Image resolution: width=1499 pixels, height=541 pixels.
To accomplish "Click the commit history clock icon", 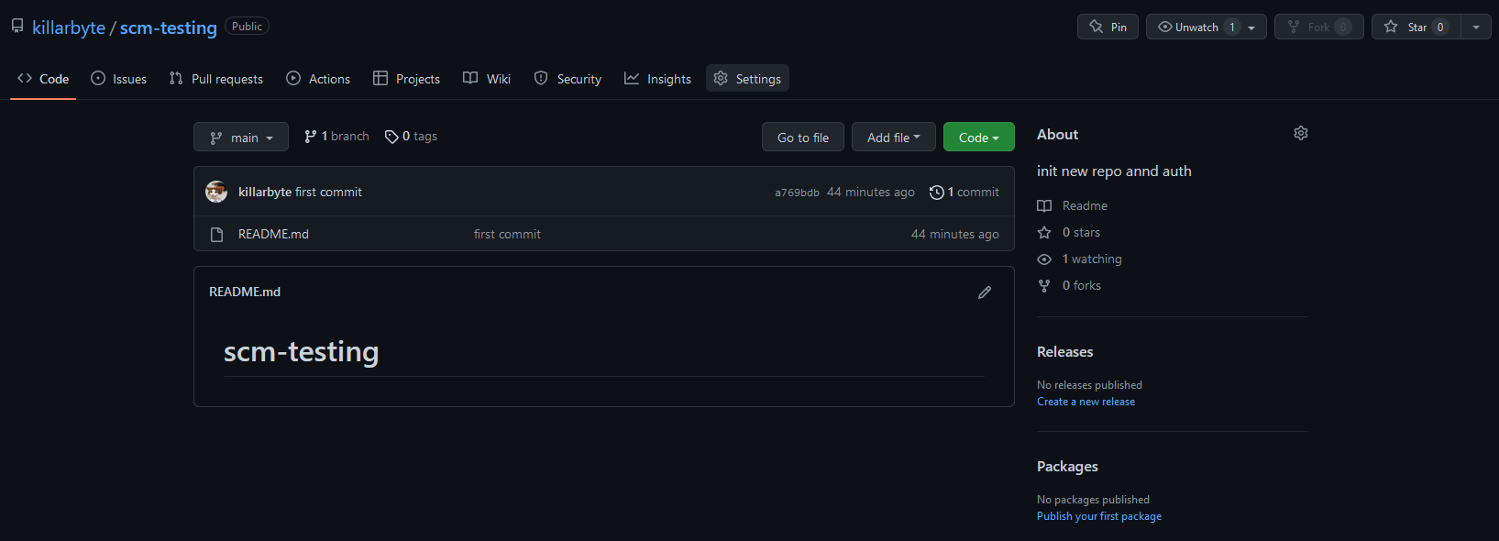I will (x=936, y=193).
